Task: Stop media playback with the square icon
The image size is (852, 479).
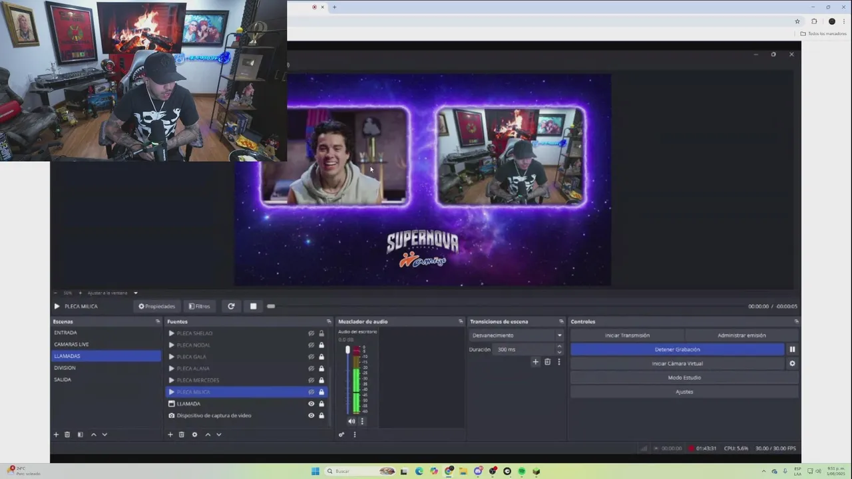Action: pos(253,306)
